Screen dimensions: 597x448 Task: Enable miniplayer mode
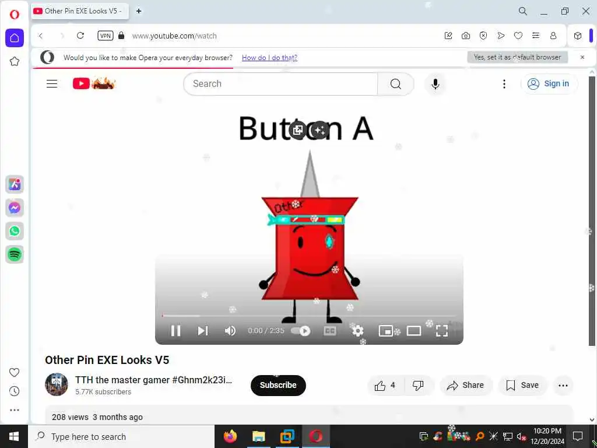386,331
